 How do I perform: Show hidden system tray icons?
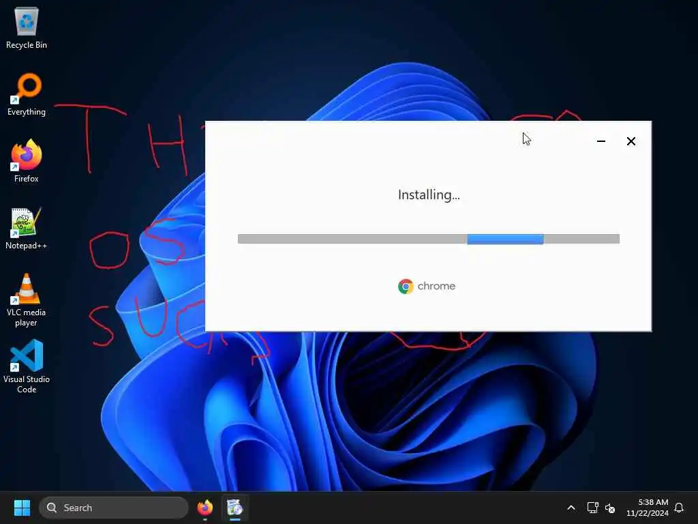pyautogui.click(x=571, y=508)
